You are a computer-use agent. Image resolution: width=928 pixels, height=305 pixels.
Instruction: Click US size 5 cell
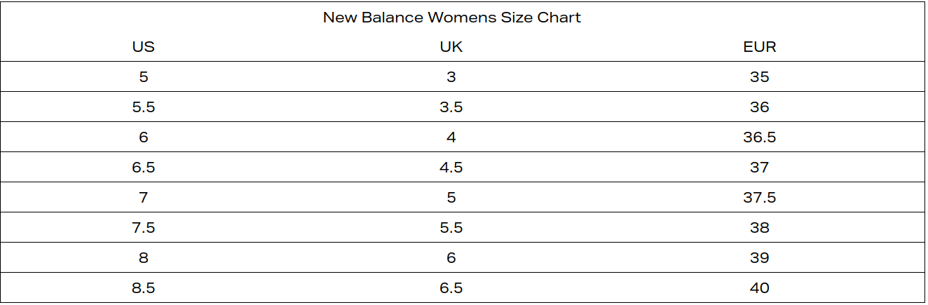click(x=144, y=77)
